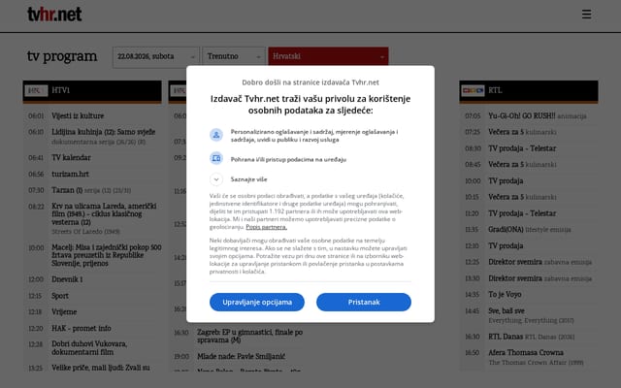Select Dnevnik 1 at 12:00
Screen dimensions: 621x388
pos(67,279)
